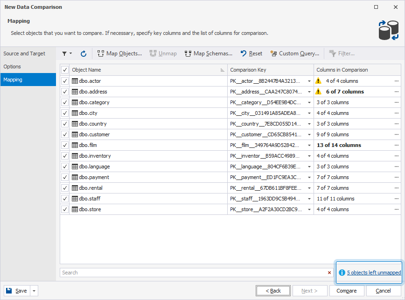The height and width of the screenshot is (300, 405).
Task: Open the Custom Query dialog
Action: [294, 53]
